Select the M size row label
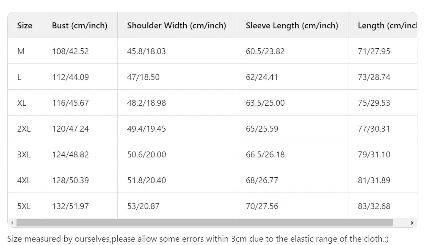This screenshot has height=245, width=425. point(21,51)
